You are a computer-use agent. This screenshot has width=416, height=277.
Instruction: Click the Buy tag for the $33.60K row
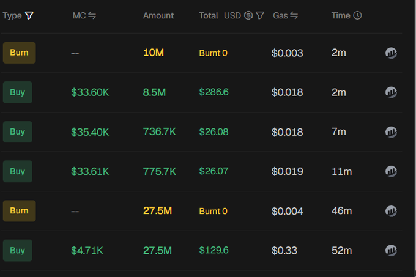(18, 92)
